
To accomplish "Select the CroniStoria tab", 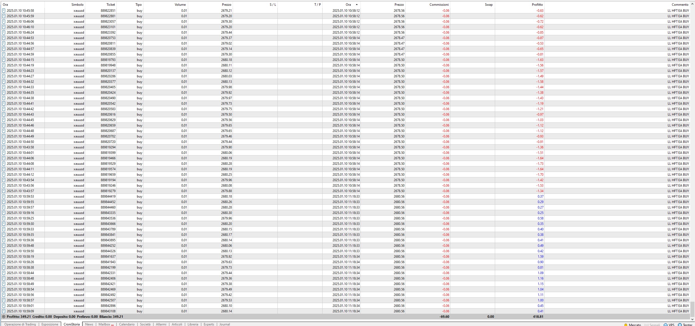I will tap(72, 324).
